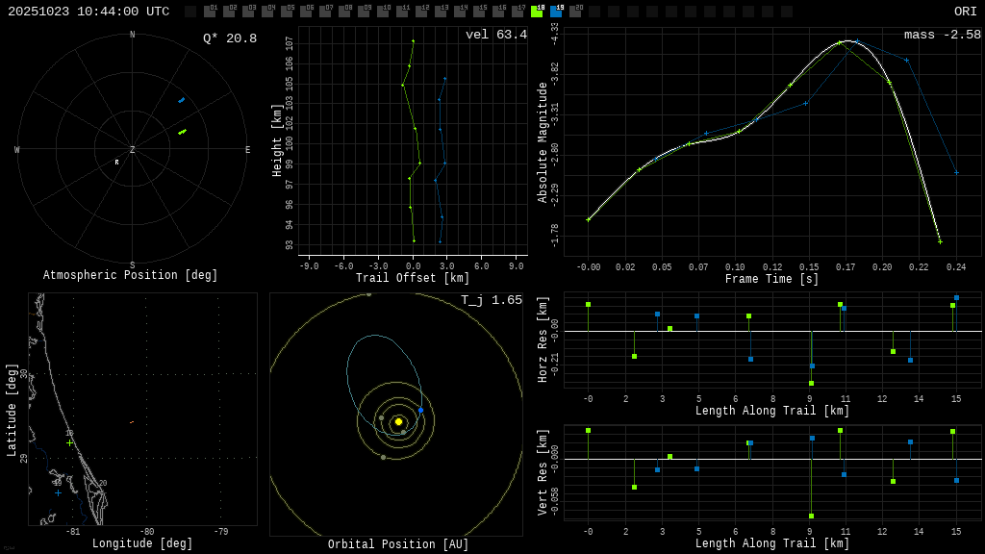This screenshot has height=554, width=985.
Task: Click the T_j 1.65 Tisserand value
Action: (x=492, y=300)
